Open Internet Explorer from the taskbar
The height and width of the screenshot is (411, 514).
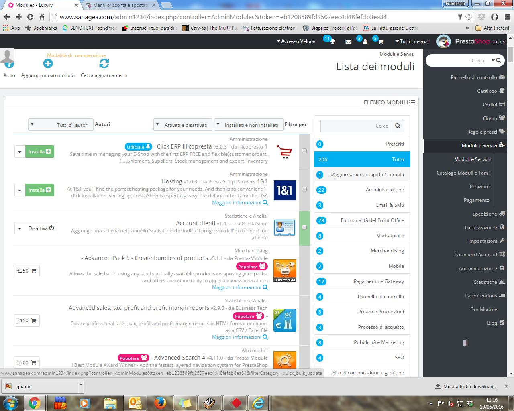click(x=258, y=403)
